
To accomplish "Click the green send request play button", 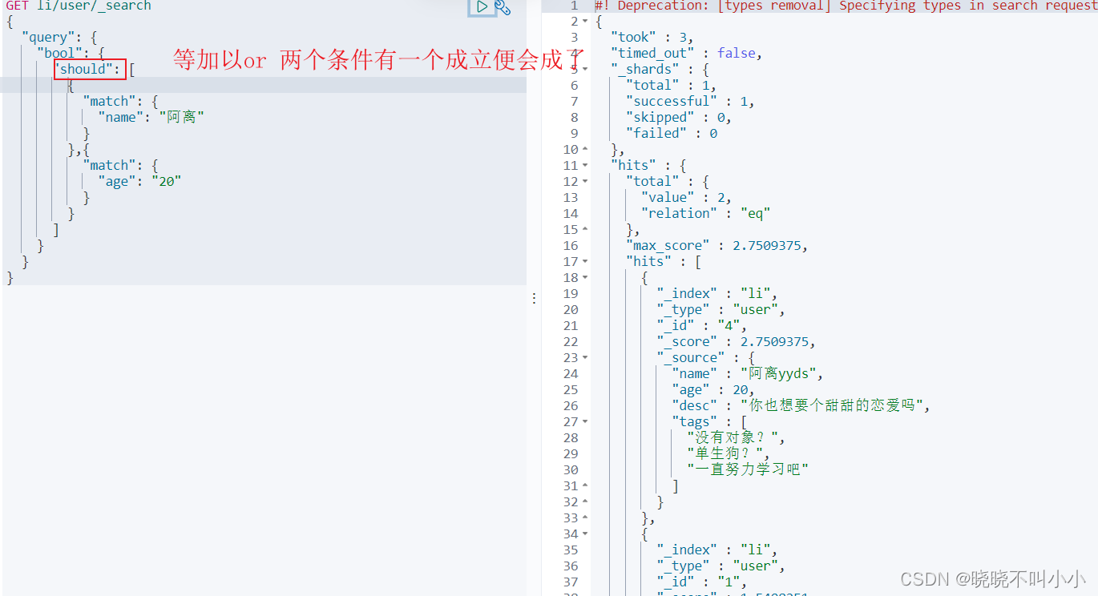I will tap(482, 6).
